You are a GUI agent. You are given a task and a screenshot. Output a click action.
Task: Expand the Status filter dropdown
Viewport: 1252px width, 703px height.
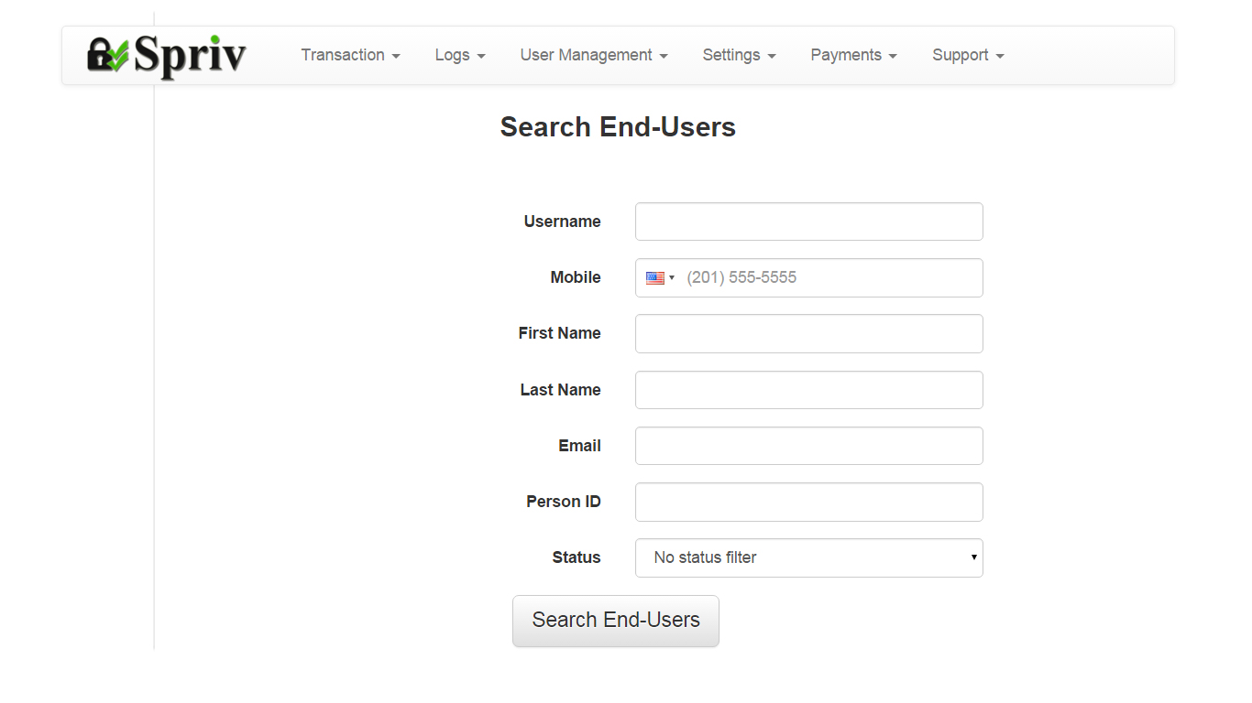click(x=809, y=558)
